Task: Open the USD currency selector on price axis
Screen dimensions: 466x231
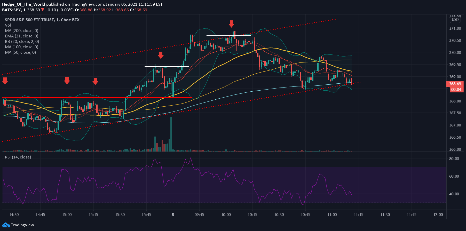Action: pyautogui.click(x=455, y=20)
